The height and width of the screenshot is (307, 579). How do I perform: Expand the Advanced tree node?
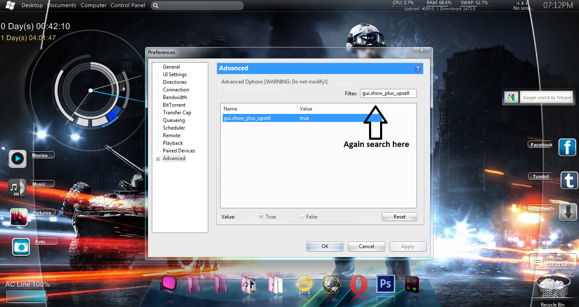coord(158,159)
